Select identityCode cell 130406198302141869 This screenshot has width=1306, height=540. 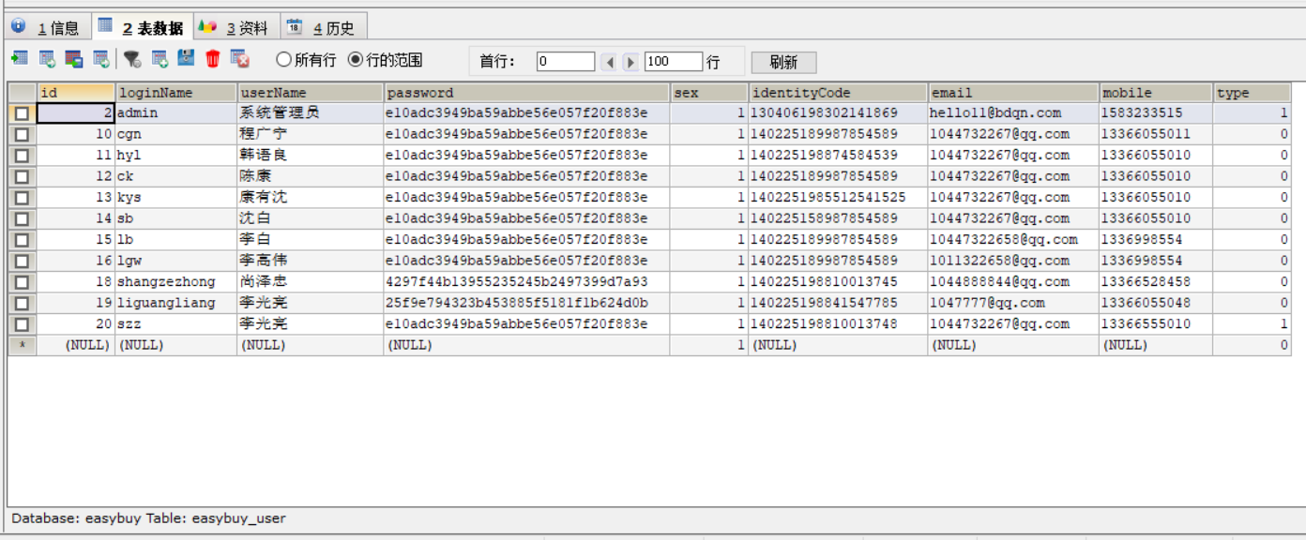tap(838, 112)
